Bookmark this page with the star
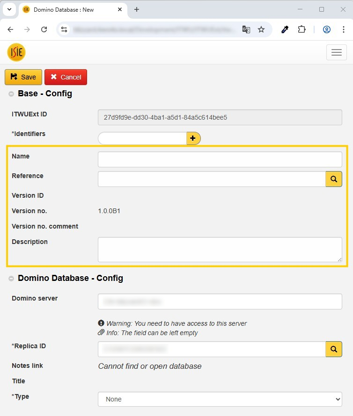This screenshot has height=416, width=353. click(261, 29)
